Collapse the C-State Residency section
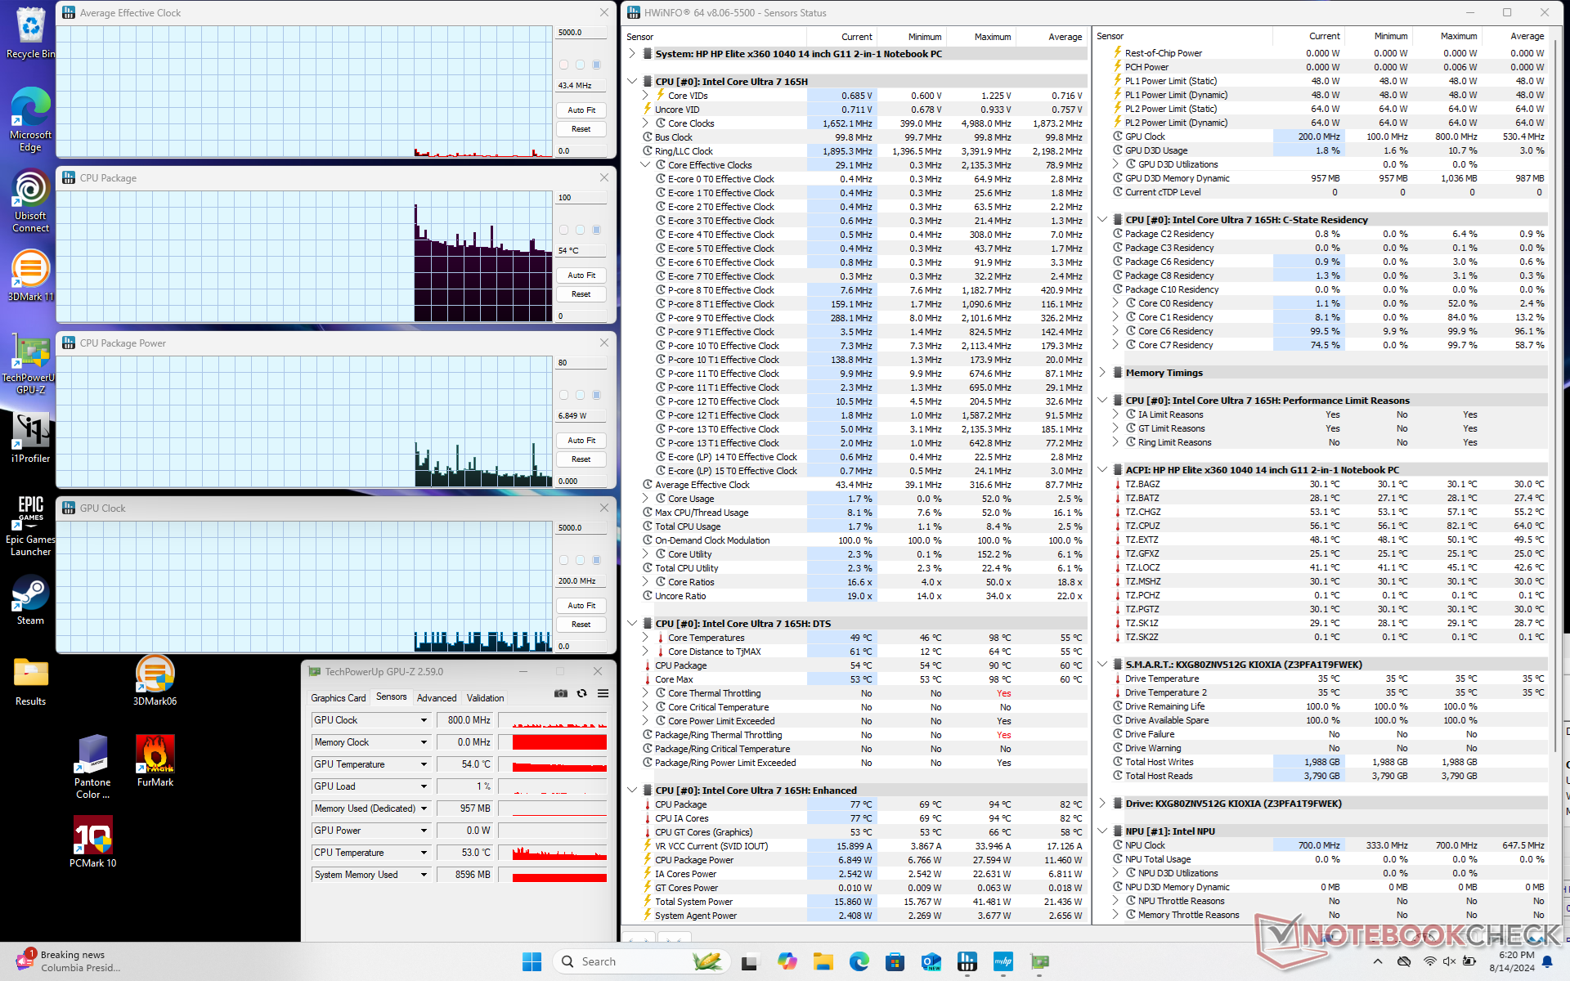1570x981 pixels. pyautogui.click(x=1102, y=220)
